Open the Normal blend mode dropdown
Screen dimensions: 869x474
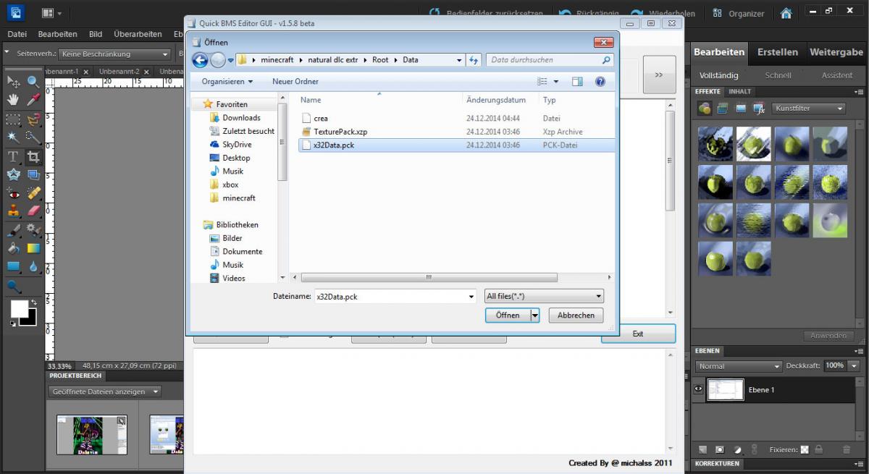[x=738, y=366]
